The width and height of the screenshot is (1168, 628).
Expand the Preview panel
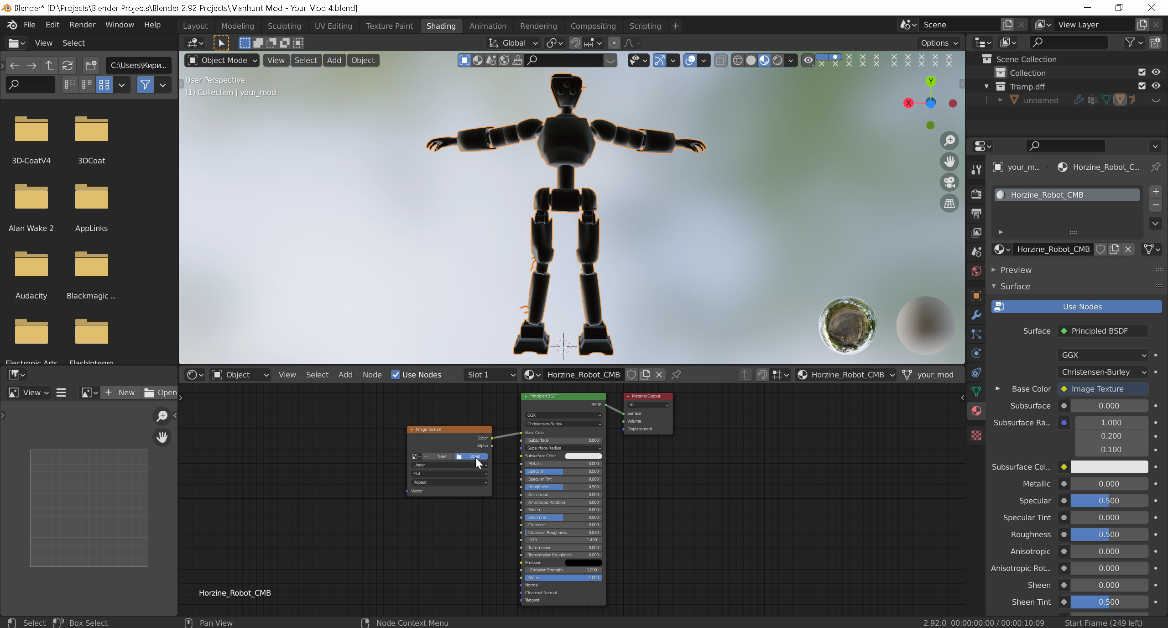(1016, 270)
